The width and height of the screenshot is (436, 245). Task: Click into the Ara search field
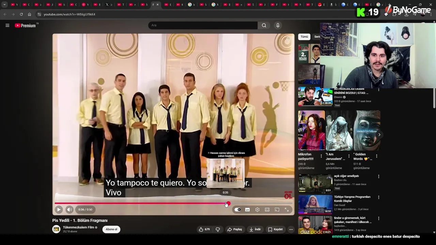click(203, 25)
